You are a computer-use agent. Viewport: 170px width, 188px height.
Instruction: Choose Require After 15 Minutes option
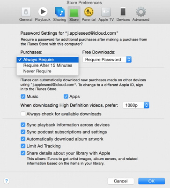[x=47, y=65]
